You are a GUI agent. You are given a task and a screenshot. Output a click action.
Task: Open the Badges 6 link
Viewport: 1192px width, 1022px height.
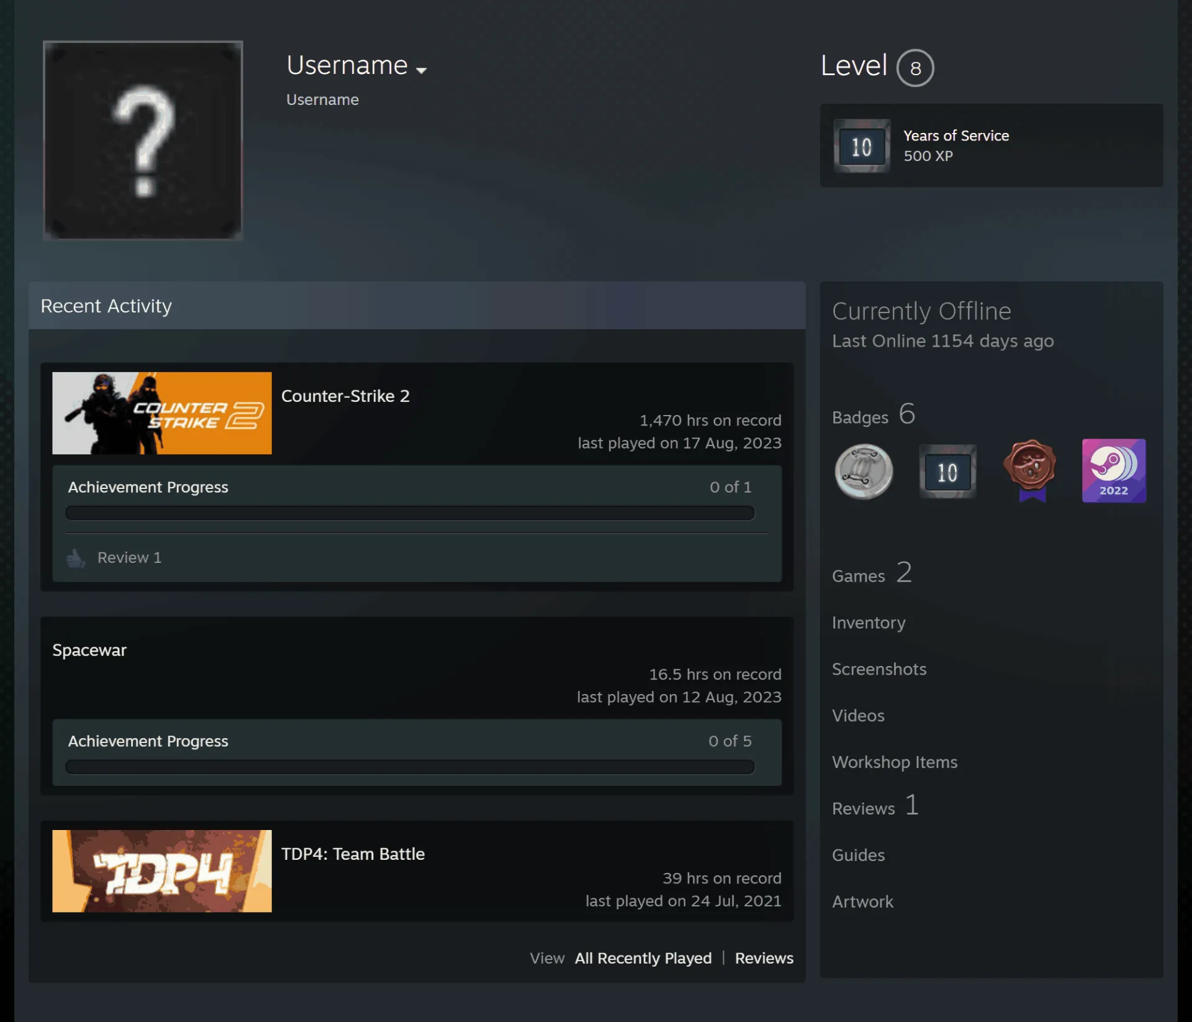pos(874,414)
